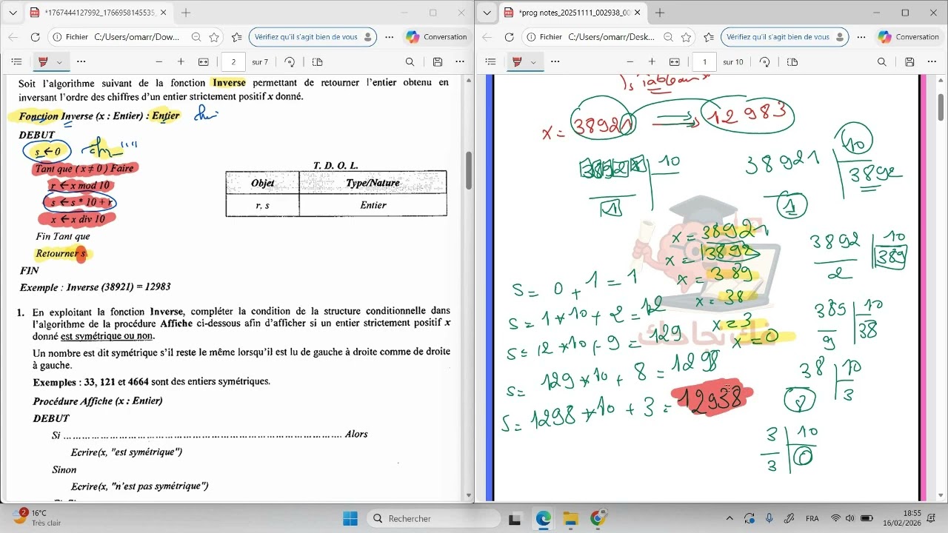Image resolution: width=948 pixels, height=533 pixels.
Task: Zoom in on left PDF window
Action: point(181,62)
